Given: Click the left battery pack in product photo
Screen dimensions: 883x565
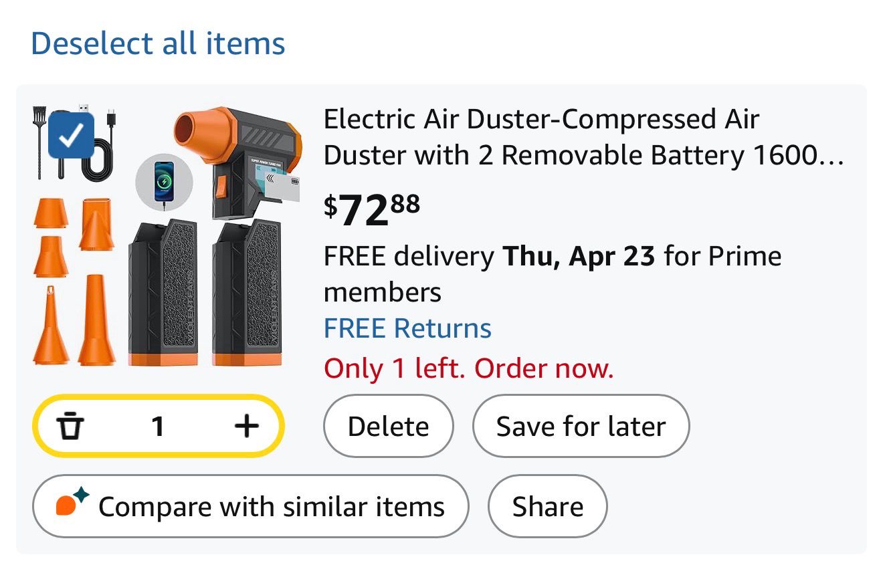Looking at the screenshot, I should [x=163, y=293].
